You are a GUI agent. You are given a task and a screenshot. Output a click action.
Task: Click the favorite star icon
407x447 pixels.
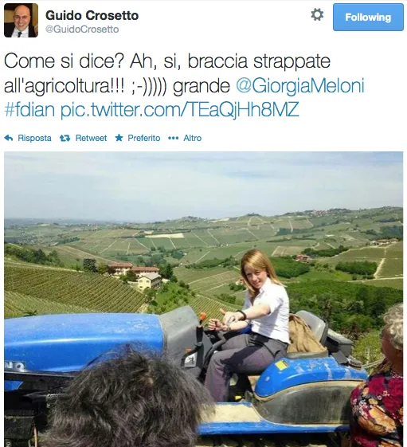[x=119, y=138]
